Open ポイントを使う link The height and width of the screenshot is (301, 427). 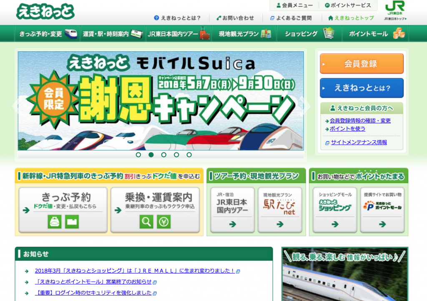pos(347,129)
